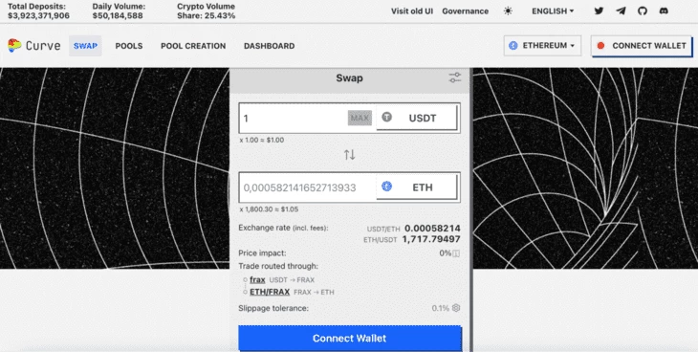Open the DASHBOARD tab

270,46
